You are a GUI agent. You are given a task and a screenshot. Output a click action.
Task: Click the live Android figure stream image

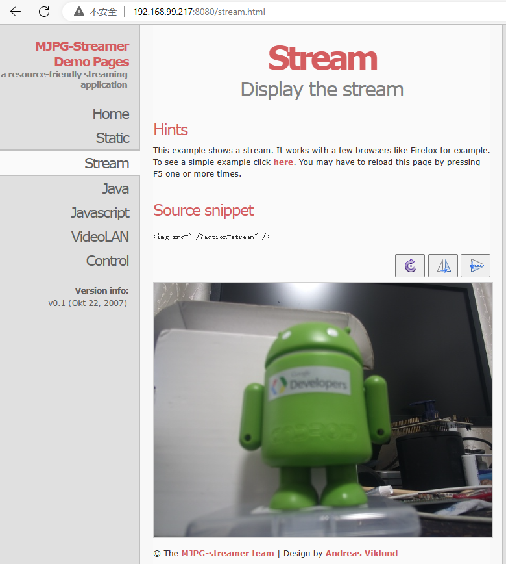pos(323,410)
